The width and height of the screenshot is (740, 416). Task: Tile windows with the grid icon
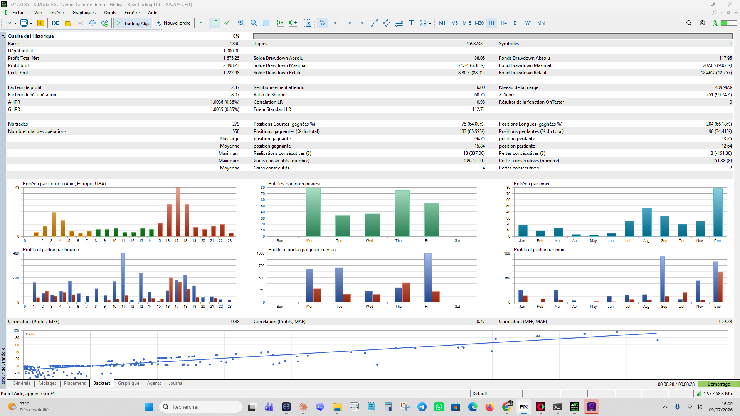point(266,23)
